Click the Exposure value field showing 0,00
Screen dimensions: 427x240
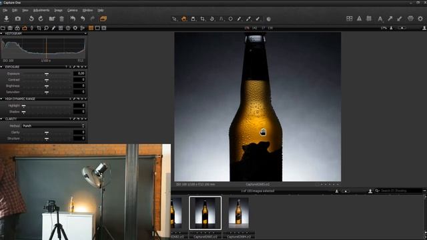tap(79, 73)
